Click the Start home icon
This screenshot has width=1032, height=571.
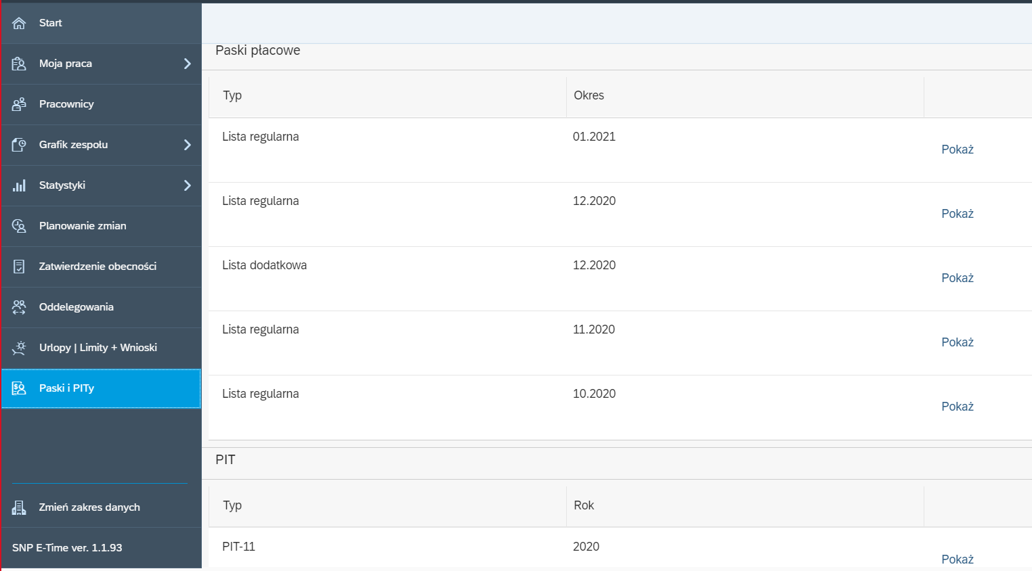(x=19, y=23)
